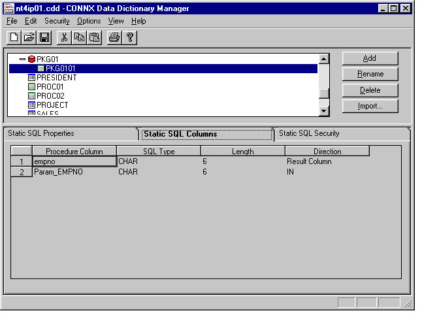Click the Direction column header
This screenshot has width=422, height=315.
tap(327, 152)
